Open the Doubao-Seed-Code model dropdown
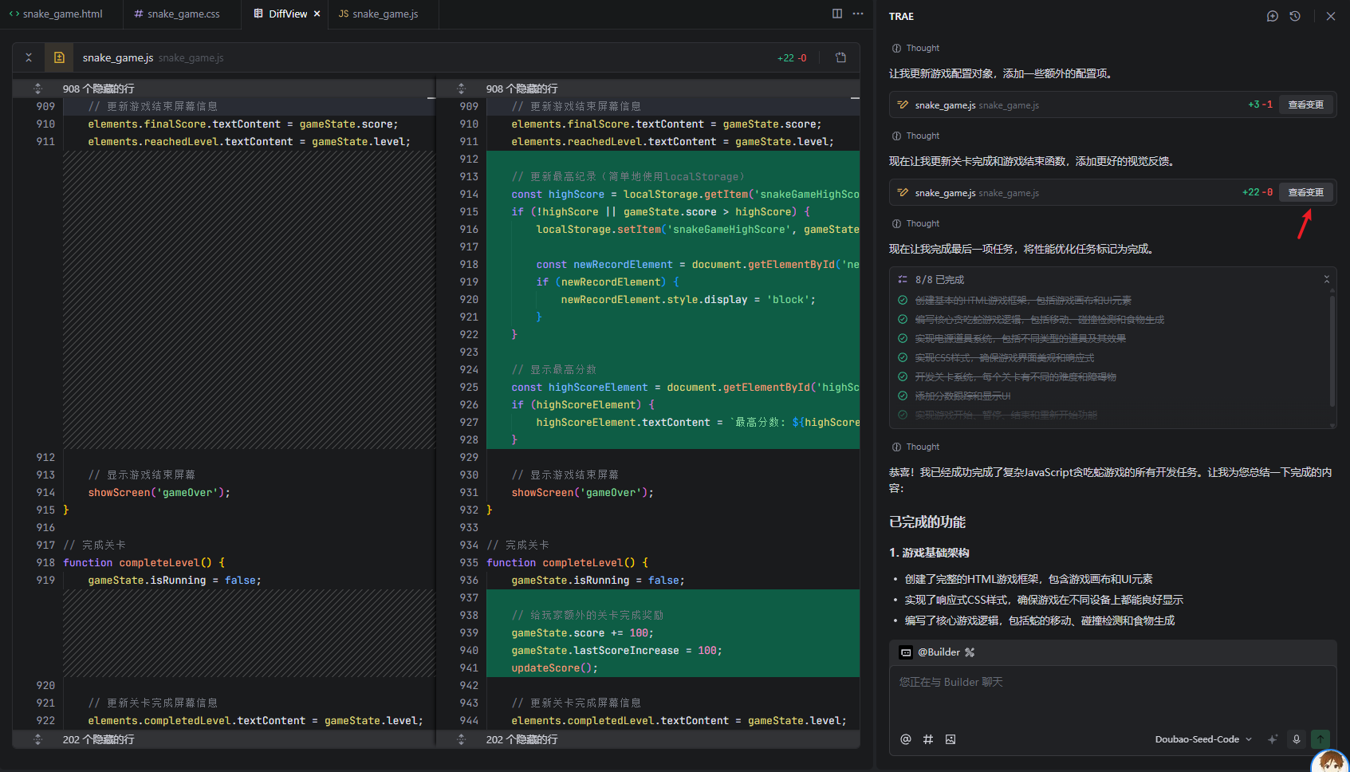1350x772 pixels. 1203,739
